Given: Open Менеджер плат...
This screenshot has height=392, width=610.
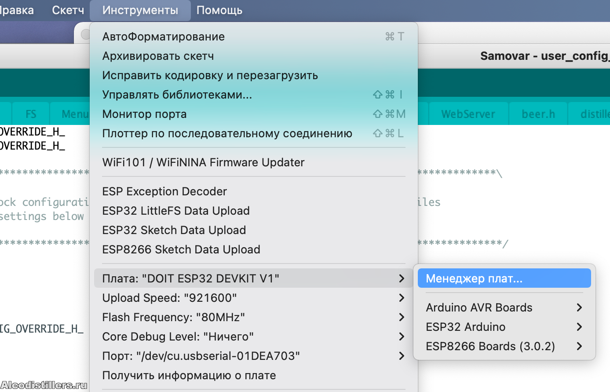Looking at the screenshot, I should click(504, 278).
